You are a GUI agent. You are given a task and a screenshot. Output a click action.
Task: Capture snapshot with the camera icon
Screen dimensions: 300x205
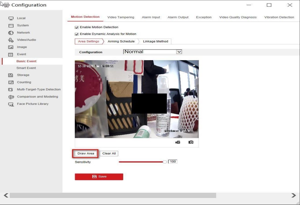coord(191,142)
